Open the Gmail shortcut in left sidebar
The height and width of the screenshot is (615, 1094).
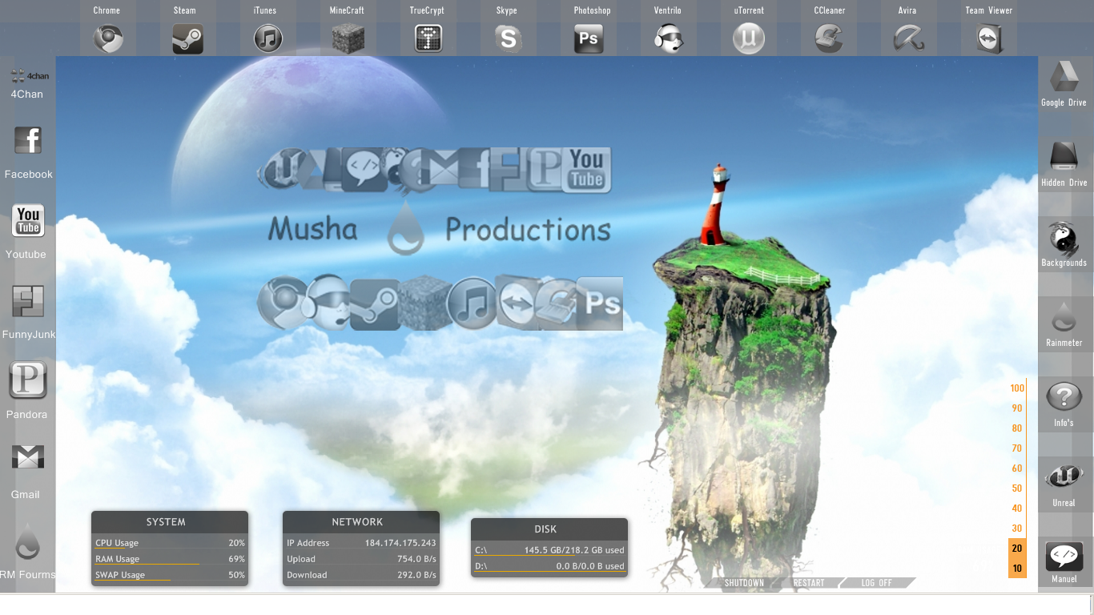click(28, 457)
